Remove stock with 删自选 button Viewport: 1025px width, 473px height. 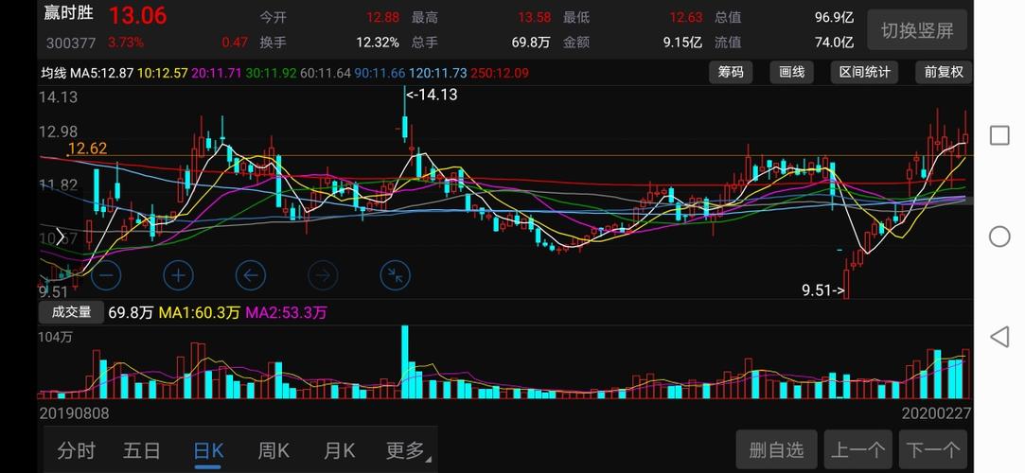click(777, 450)
